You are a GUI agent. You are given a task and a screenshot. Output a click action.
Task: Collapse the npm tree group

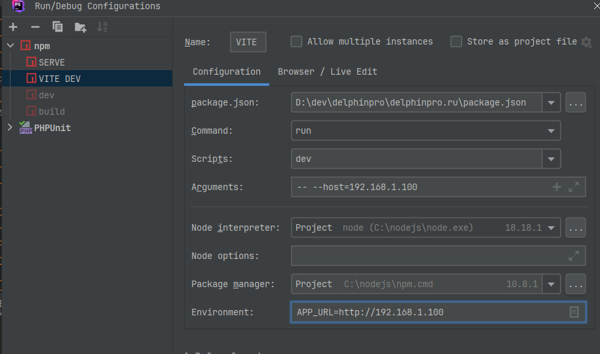point(10,46)
